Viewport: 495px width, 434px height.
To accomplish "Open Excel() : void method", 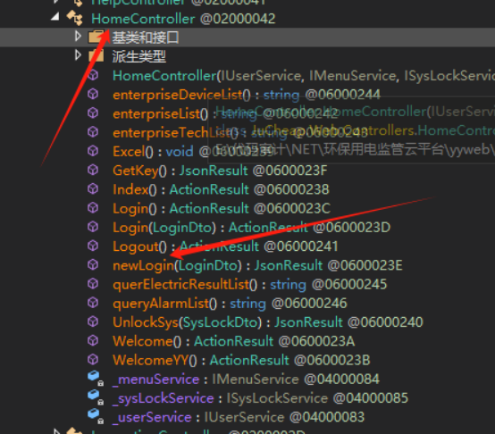I will pyautogui.click(x=193, y=152).
